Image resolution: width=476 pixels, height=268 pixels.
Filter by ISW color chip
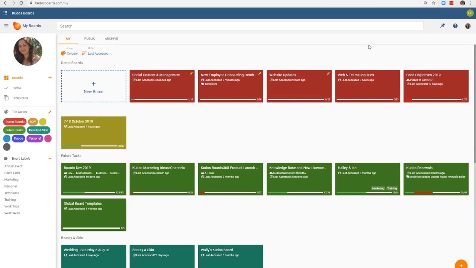33,122
